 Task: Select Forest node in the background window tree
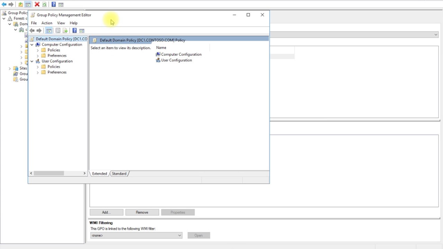point(17,18)
